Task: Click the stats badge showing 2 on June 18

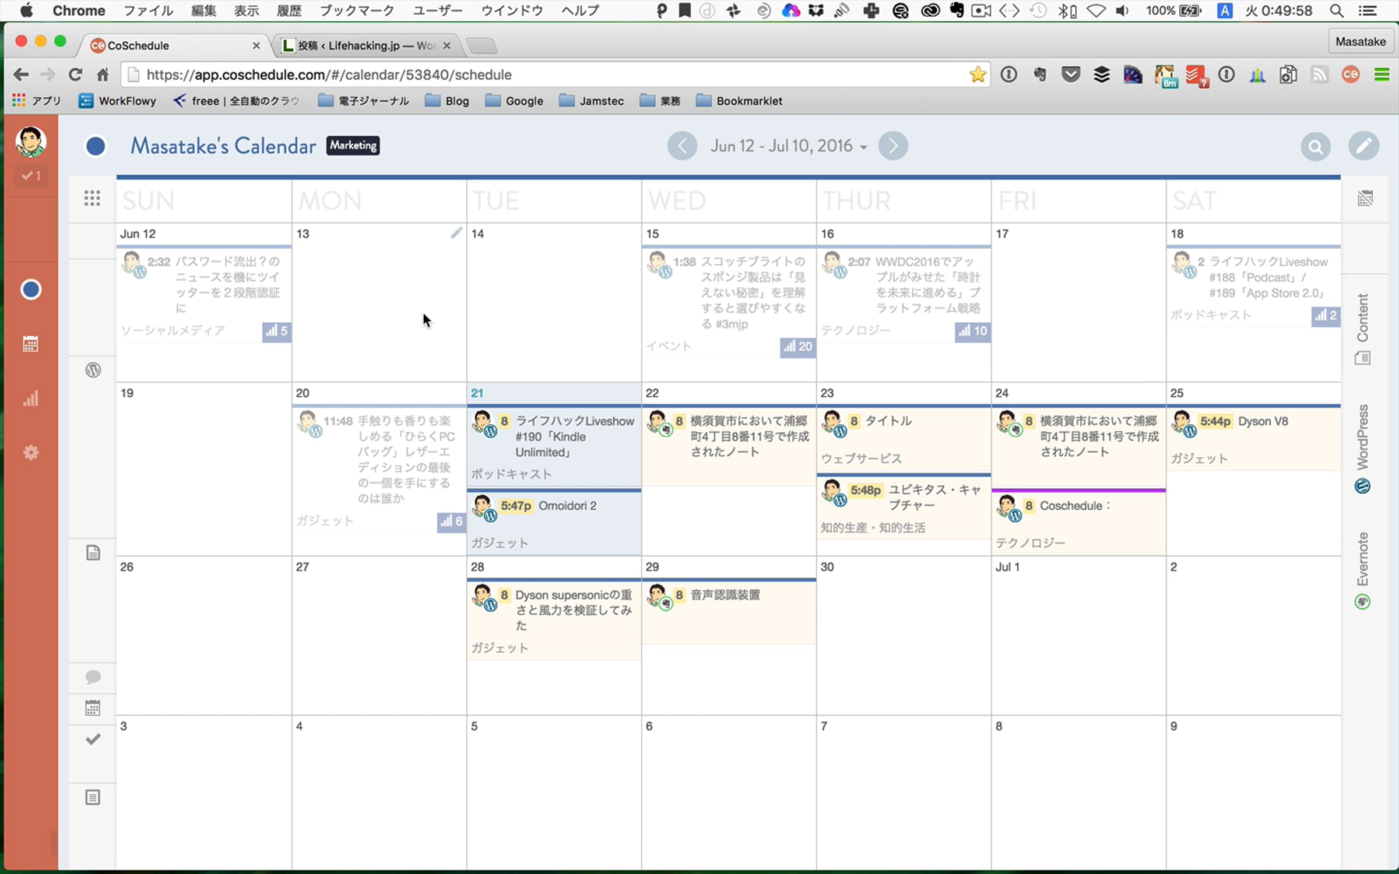Action: click(1326, 315)
